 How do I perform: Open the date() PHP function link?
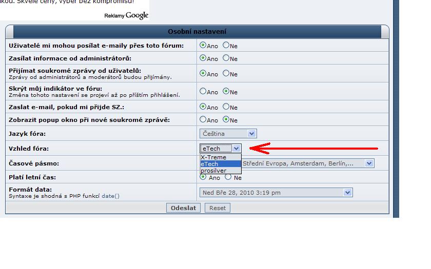coord(110,196)
